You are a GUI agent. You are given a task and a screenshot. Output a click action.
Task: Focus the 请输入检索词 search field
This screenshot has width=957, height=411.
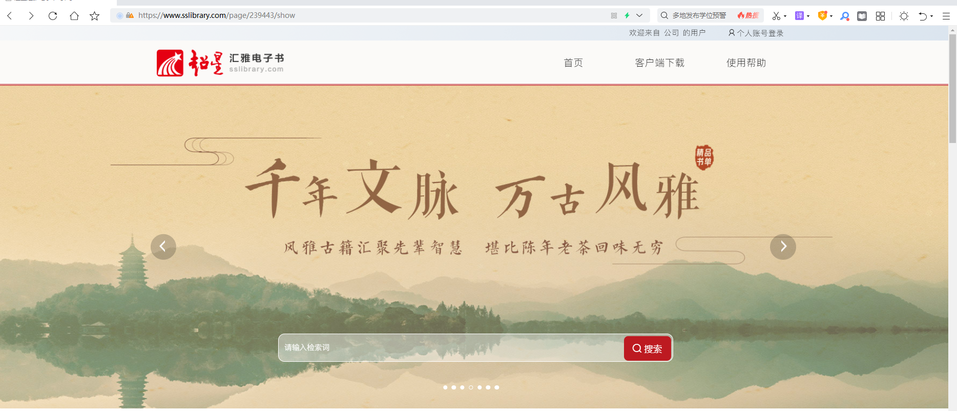pyautogui.click(x=451, y=348)
